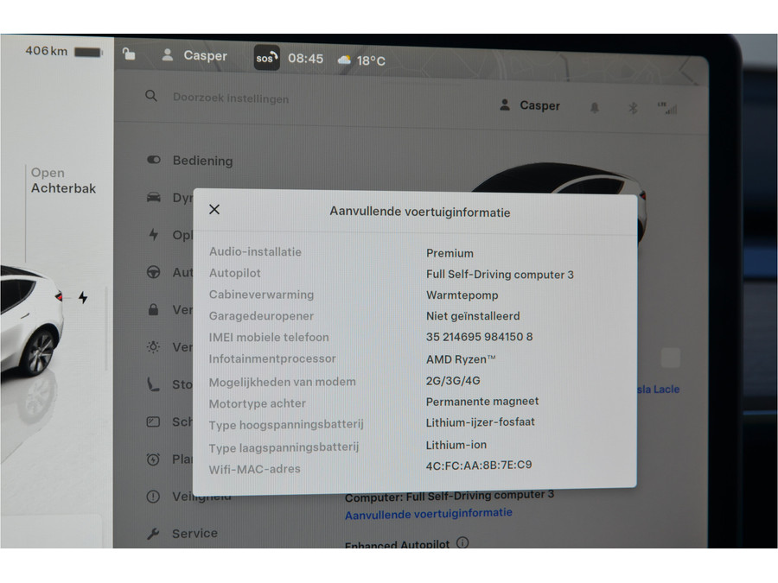Click the Enhanced Autopilot info icon
The height and width of the screenshot is (583, 778).
coord(462,542)
